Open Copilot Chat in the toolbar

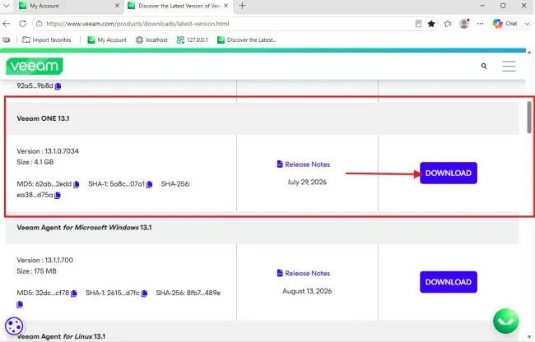point(505,24)
